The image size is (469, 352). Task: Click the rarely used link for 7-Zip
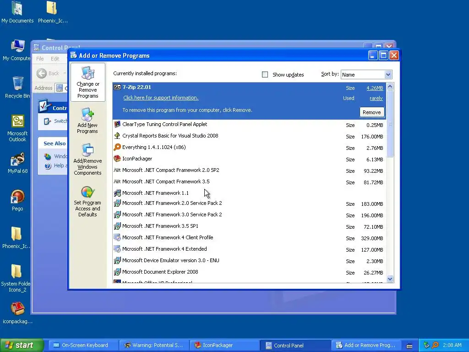click(x=376, y=98)
